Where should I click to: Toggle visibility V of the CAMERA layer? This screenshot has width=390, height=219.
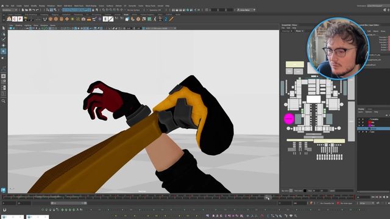coord(359,119)
